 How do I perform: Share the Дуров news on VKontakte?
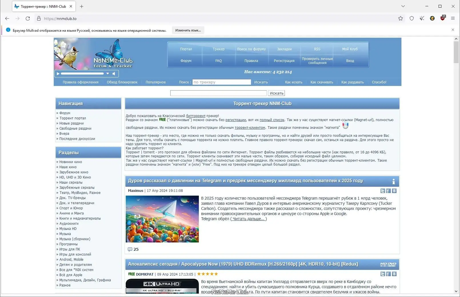coord(394,191)
